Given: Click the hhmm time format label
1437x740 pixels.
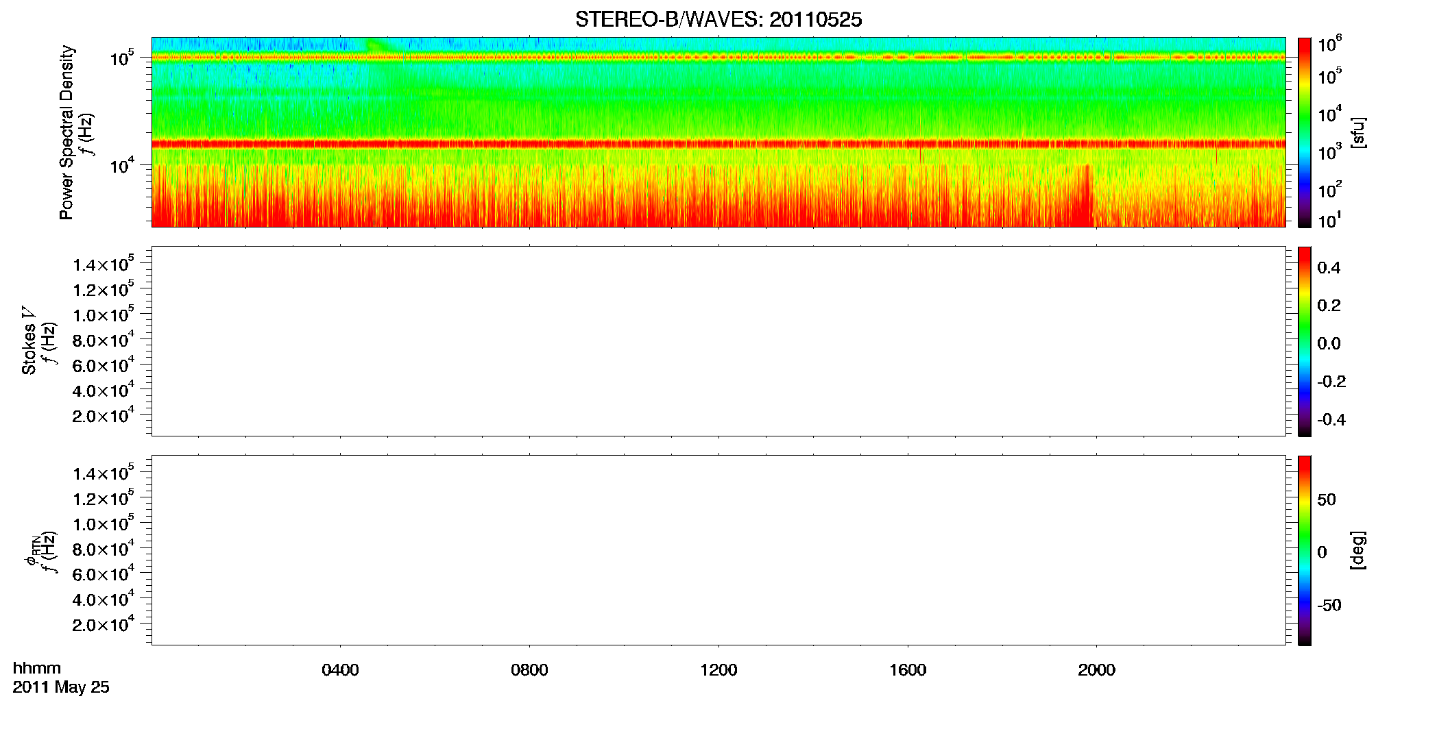Looking at the screenshot, I should [x=37, y=668].
